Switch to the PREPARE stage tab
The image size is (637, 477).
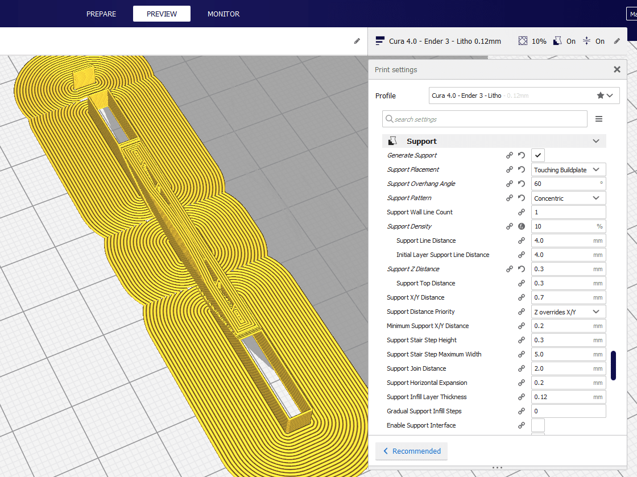tap(101, 14)
